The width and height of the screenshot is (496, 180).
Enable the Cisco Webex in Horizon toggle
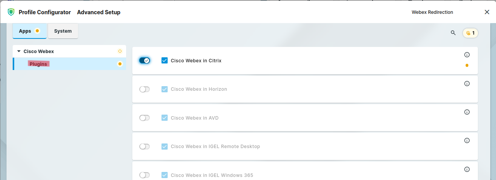(145, 89)
